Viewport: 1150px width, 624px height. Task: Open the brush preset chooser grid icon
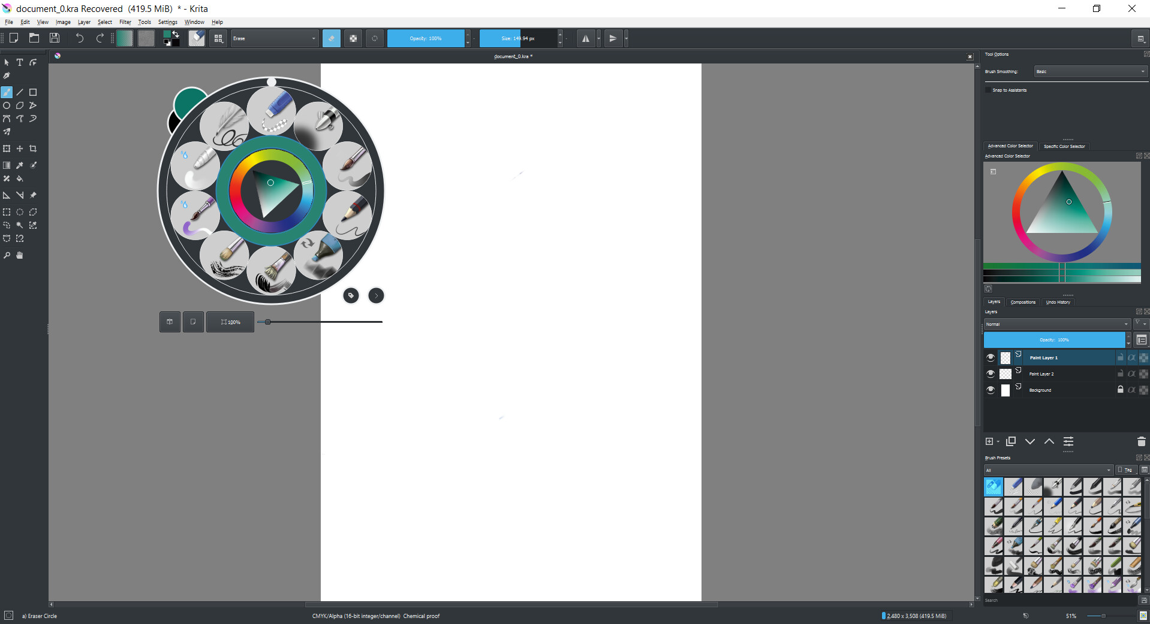coord(218,38)
